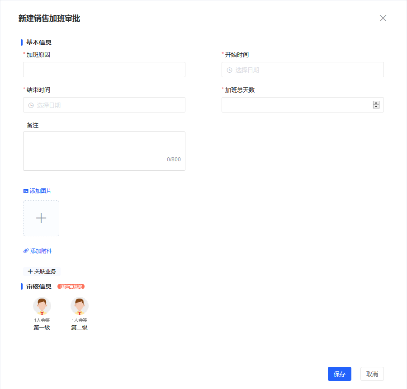Click the plus icon in image upload box

point(41,218)
